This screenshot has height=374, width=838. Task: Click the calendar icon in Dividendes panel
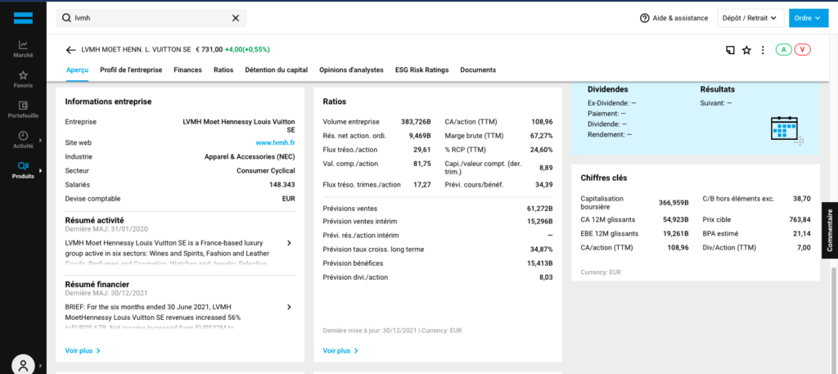point(786,130)
